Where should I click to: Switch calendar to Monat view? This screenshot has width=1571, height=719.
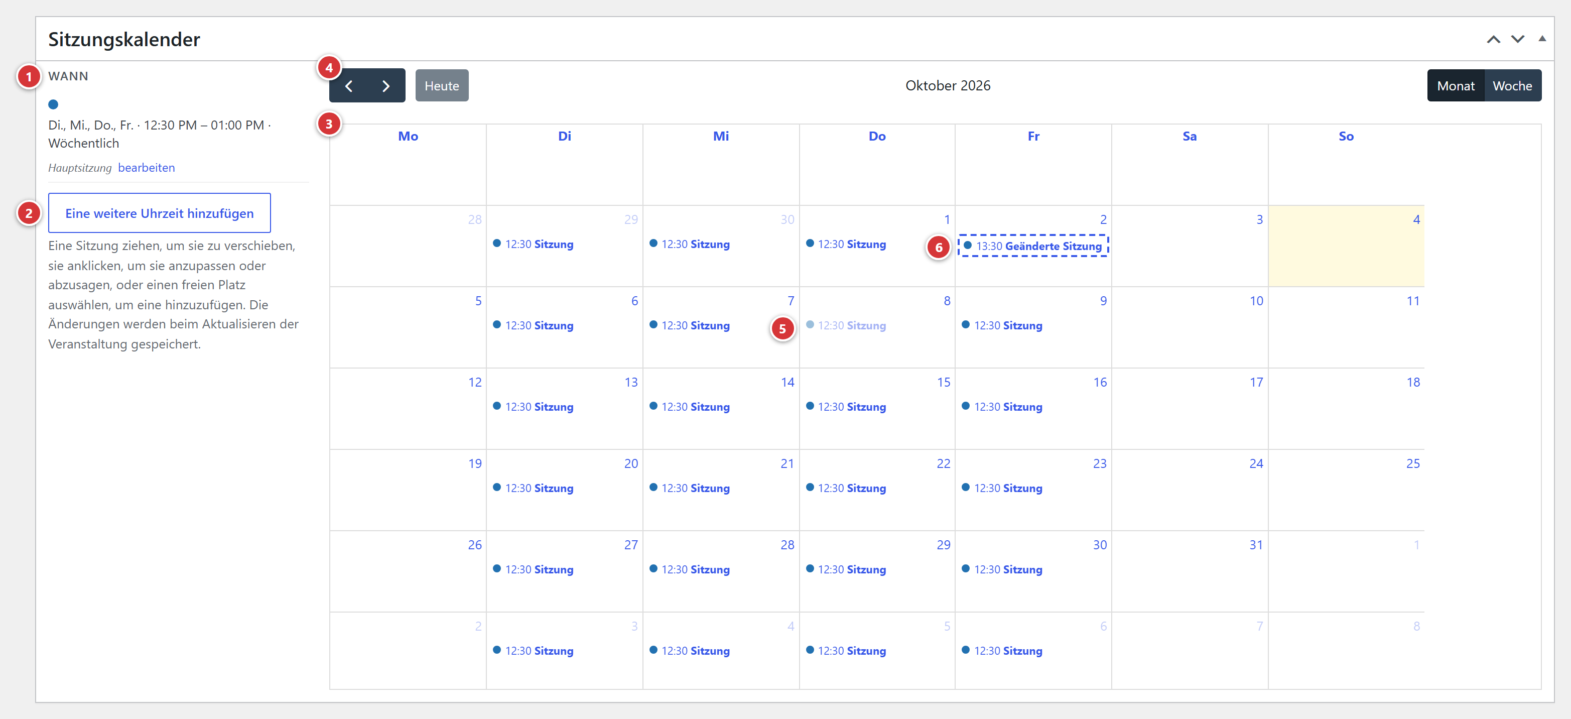(1455, 86)
